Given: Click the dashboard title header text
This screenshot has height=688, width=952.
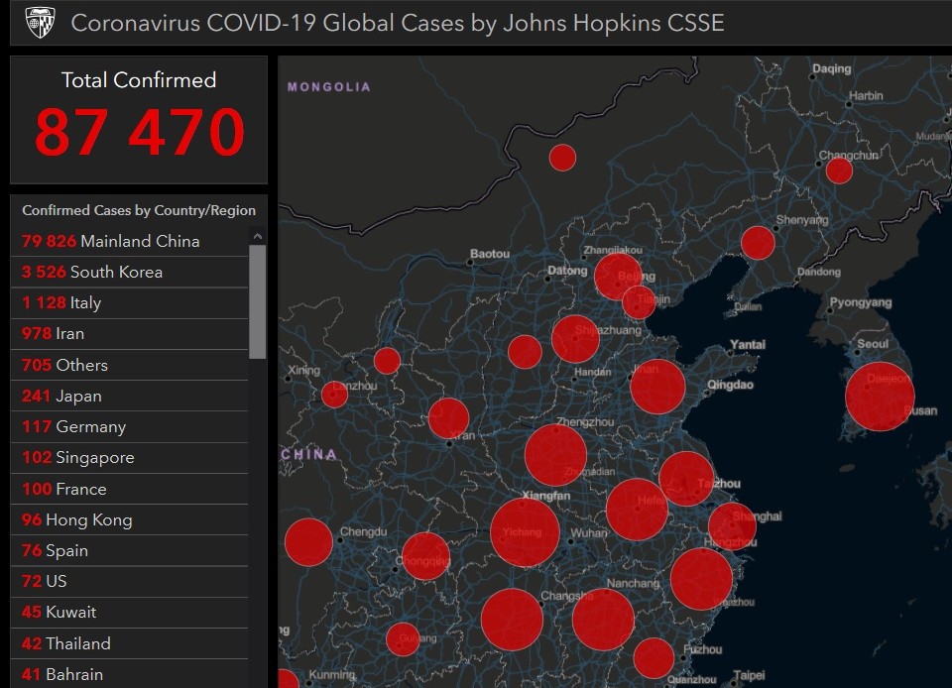Looking at the screenshot, I should [397, 23].
